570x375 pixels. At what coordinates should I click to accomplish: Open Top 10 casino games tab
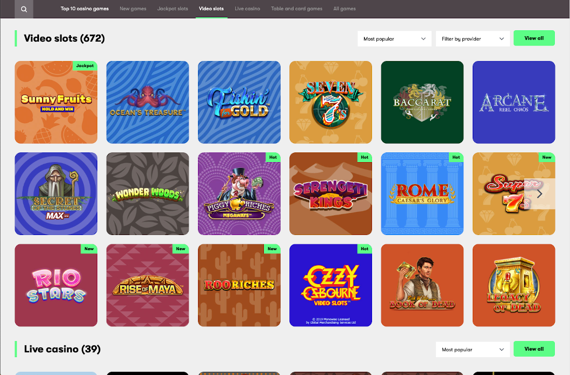pos(85,9)
